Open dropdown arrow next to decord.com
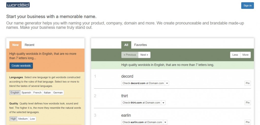 (167, 83)
